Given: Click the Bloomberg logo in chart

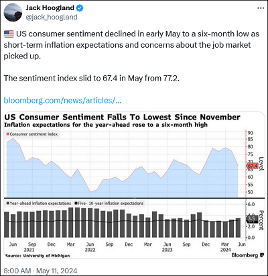Looking at the screenshot, I should point(247,255).
